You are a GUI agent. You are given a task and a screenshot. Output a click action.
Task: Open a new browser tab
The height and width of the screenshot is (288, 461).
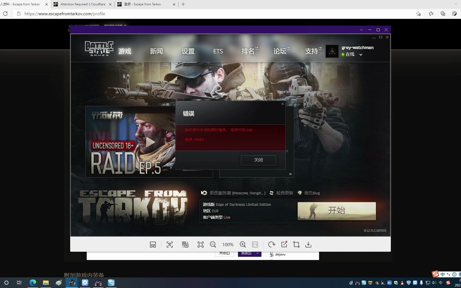tap(183, 4)
